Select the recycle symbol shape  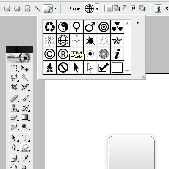pos(49,27)
